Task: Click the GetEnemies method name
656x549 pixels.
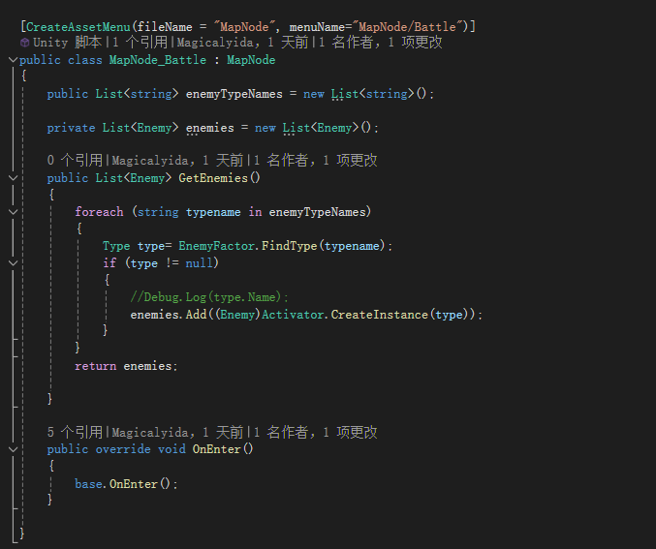Action: tap(213, 178)
